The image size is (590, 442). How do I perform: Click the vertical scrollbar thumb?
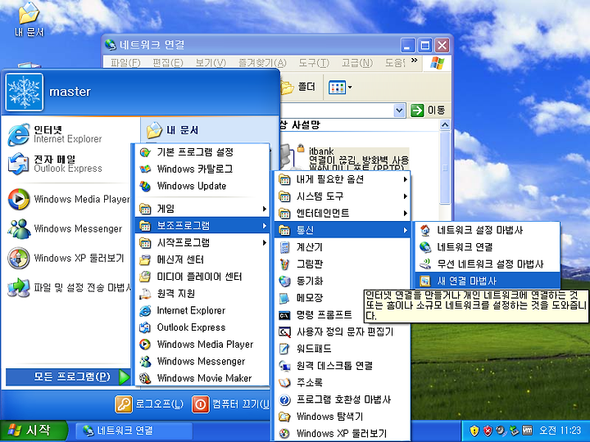pyautogui.click(x=445, y=167)
